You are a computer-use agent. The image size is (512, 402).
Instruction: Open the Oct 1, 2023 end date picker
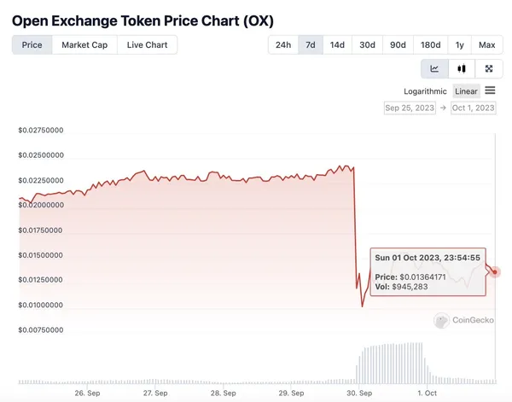click(474, 108)
